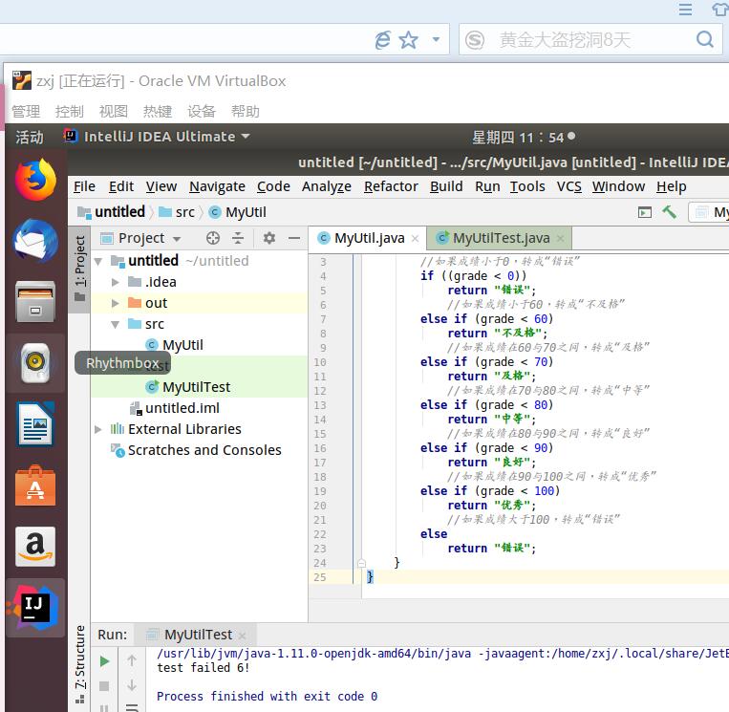Screen dimensions: 729x712
Task: Expand External Libraries node
Action: click(x=98, y=429)
